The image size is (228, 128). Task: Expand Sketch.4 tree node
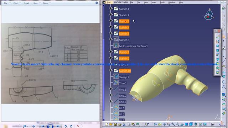coord(111,27)
